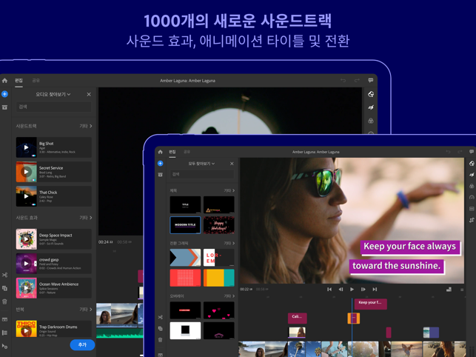Open the 모두 찾아보기 dropdown

pyautogui.click(x=201, y=164)
